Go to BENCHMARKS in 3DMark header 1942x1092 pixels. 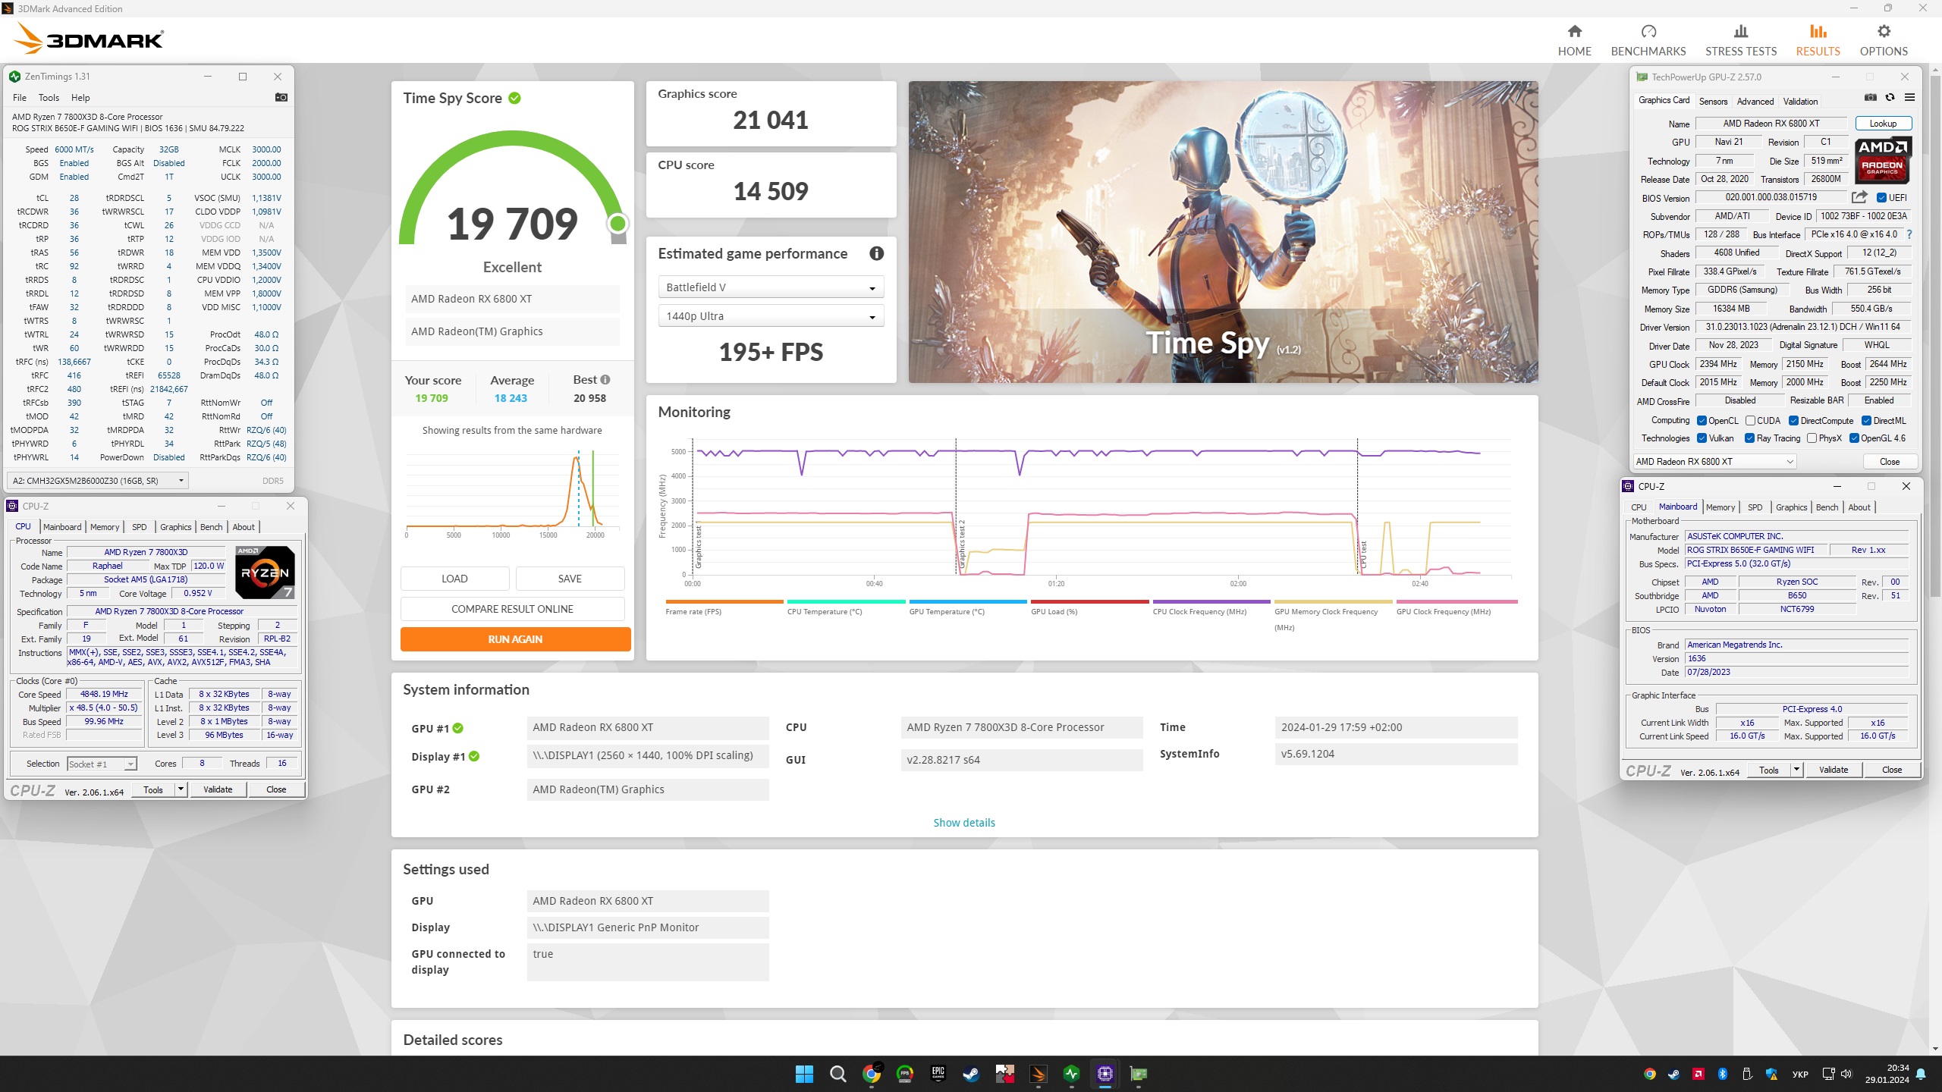pos(1648,41)
